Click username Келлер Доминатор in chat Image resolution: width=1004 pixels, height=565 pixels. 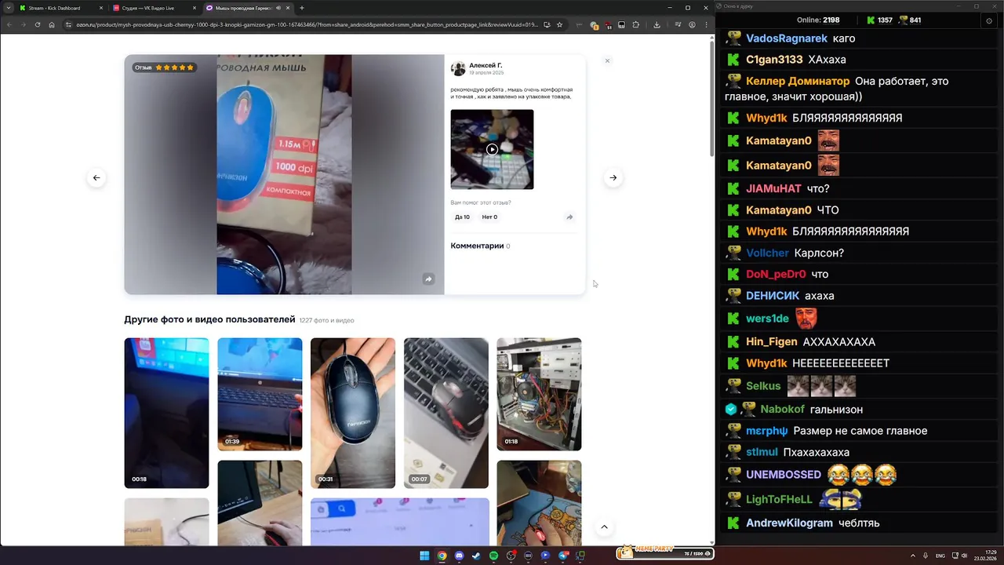click(x=798, y=81)
